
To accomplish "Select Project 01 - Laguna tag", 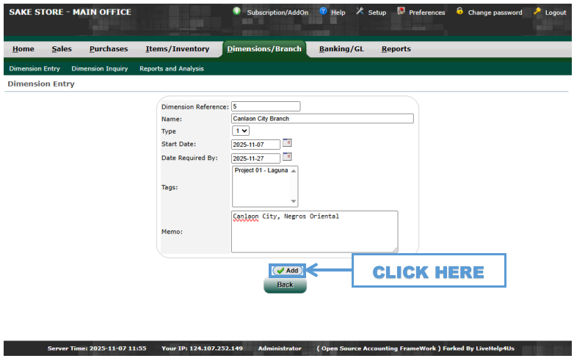I will 261,170.
